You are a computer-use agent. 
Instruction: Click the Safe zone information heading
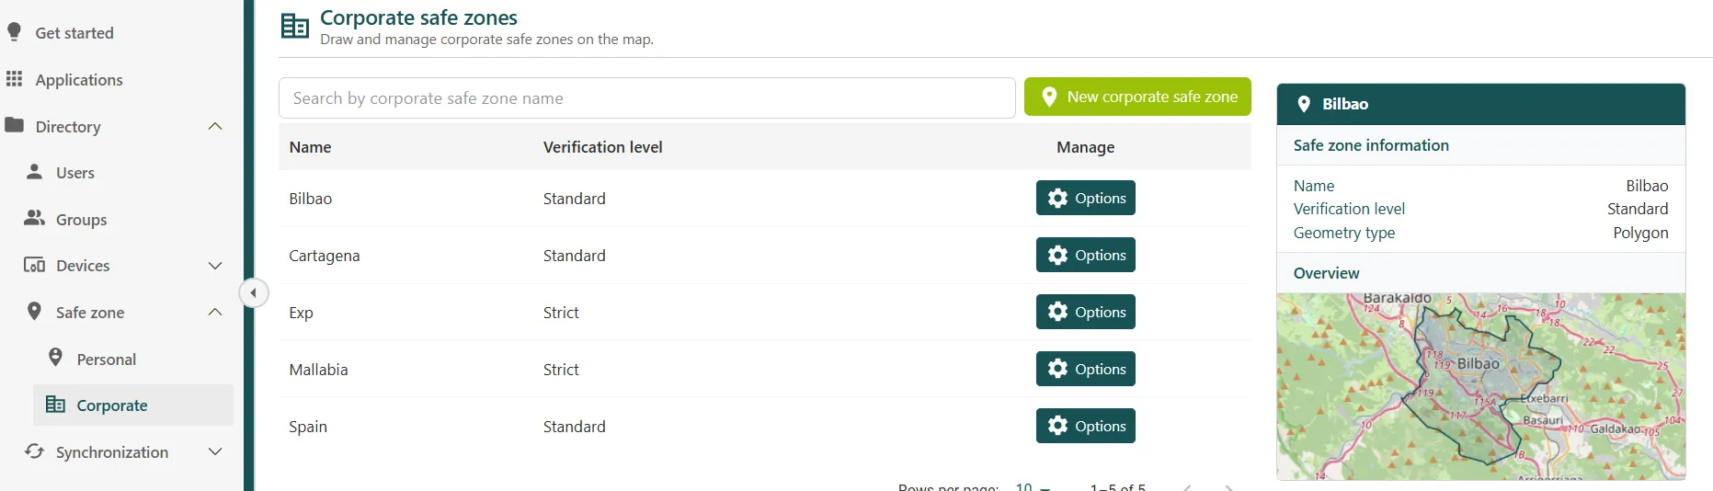[x=1371, y=145]
